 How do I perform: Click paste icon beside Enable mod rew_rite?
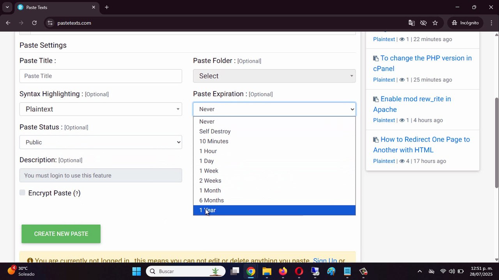[376, 99]
